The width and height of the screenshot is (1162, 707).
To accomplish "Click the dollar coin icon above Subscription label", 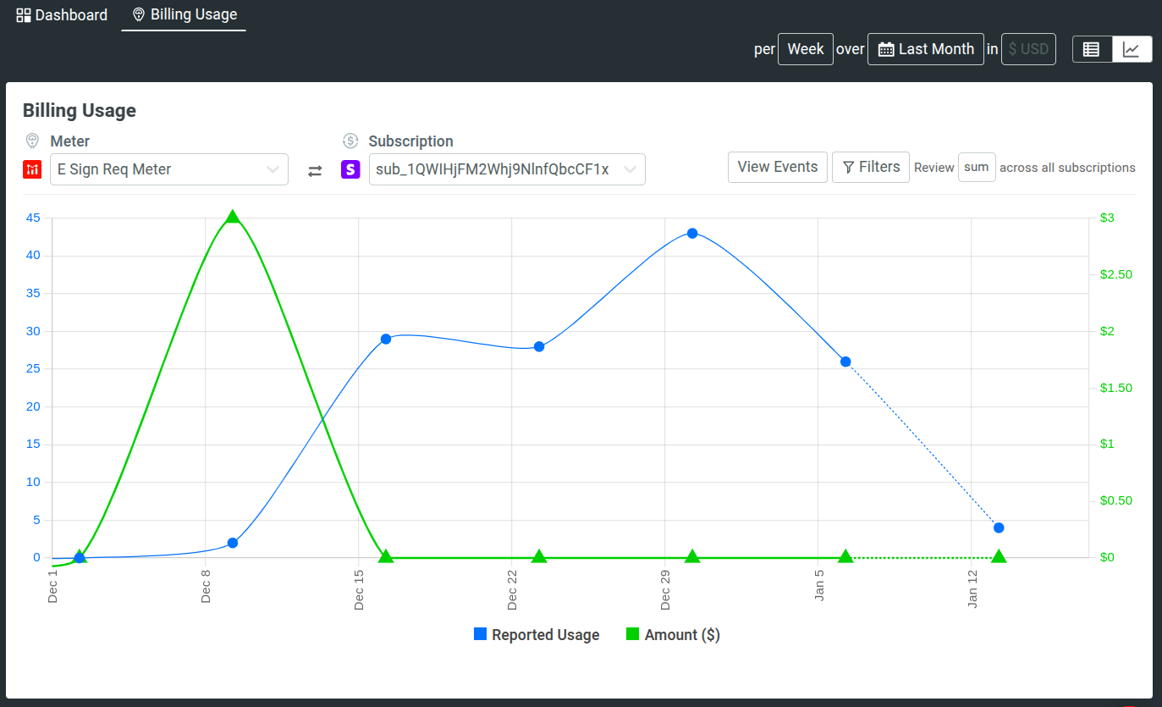I will click(x=350, y=141).
